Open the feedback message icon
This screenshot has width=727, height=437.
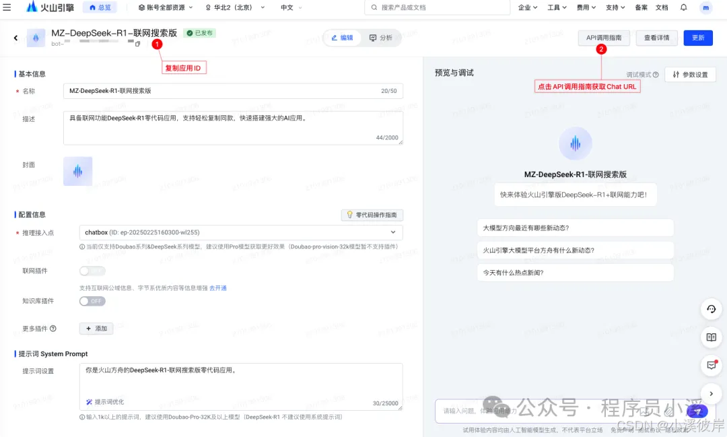712,365
